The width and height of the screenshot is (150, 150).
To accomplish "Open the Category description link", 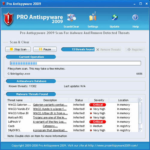I will [x=50, y=126].
